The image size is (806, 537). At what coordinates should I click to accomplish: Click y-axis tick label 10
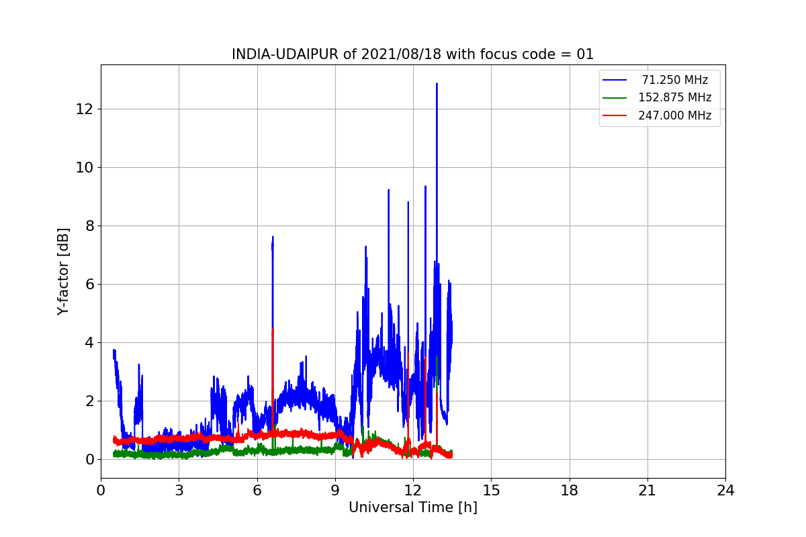click(x=85, y=167)
